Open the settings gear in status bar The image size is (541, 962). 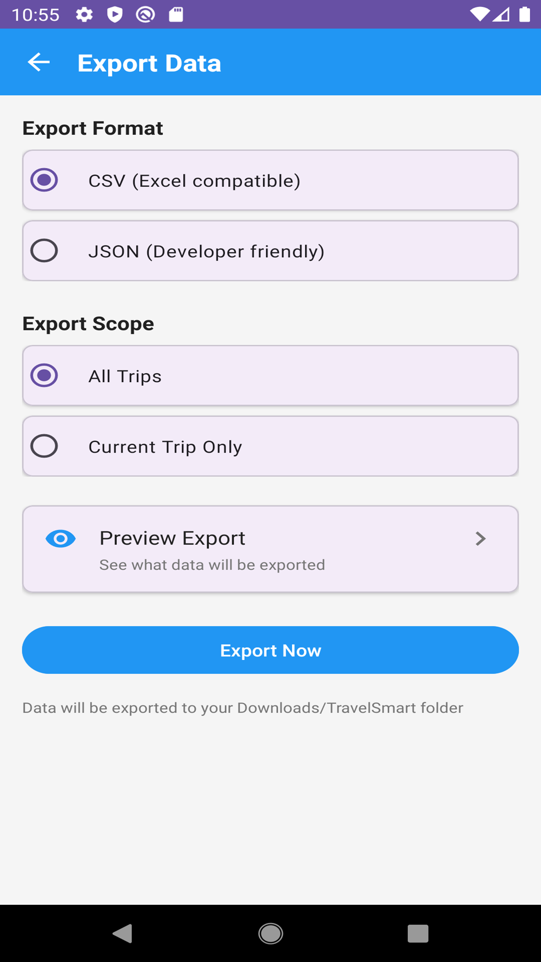click(84, 15)
